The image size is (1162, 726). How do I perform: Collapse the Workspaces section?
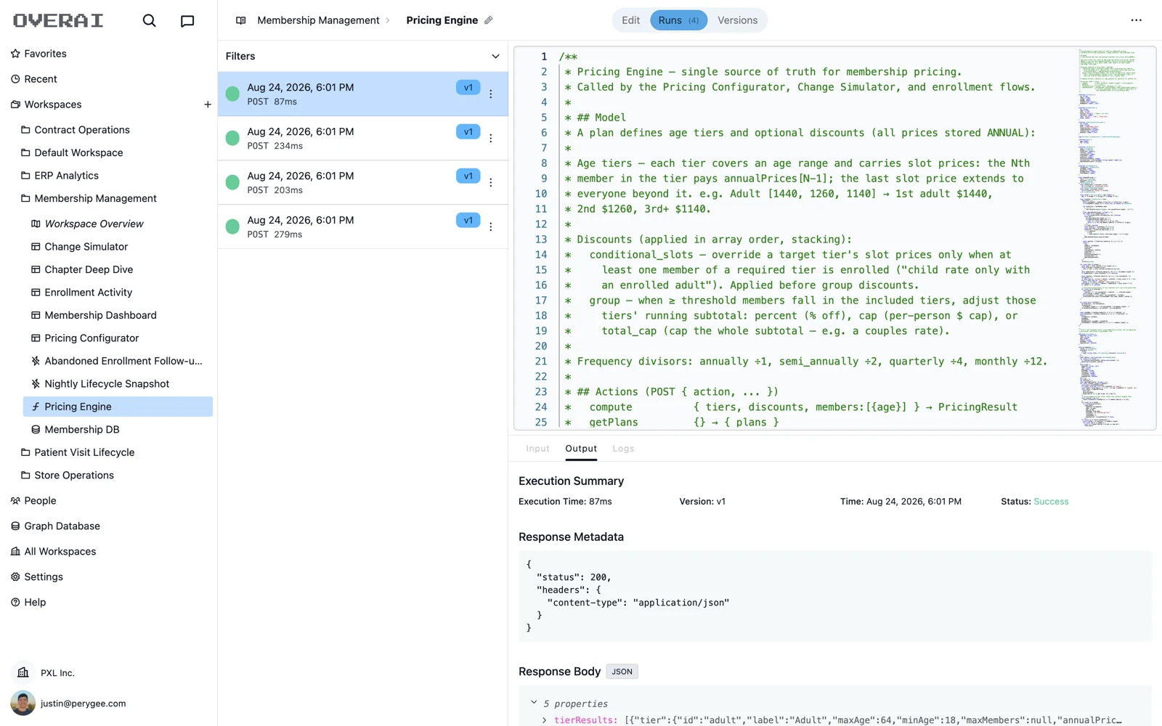52,105
